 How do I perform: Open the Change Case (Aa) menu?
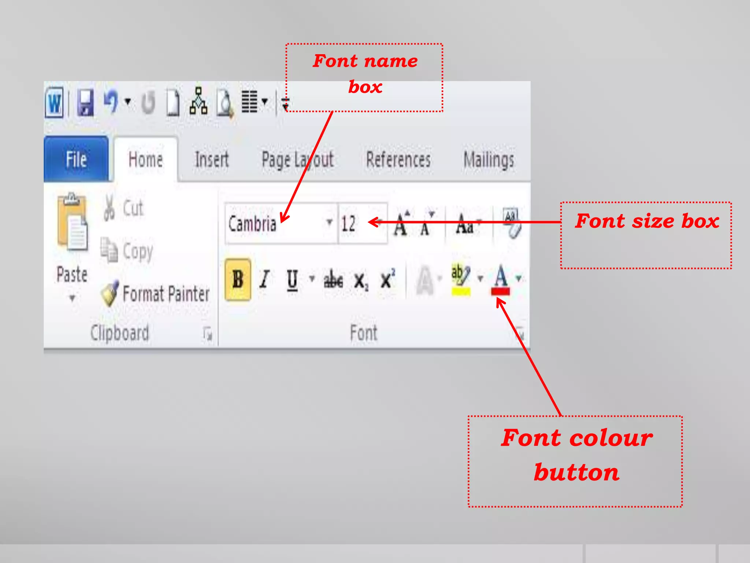click(468, 224)
